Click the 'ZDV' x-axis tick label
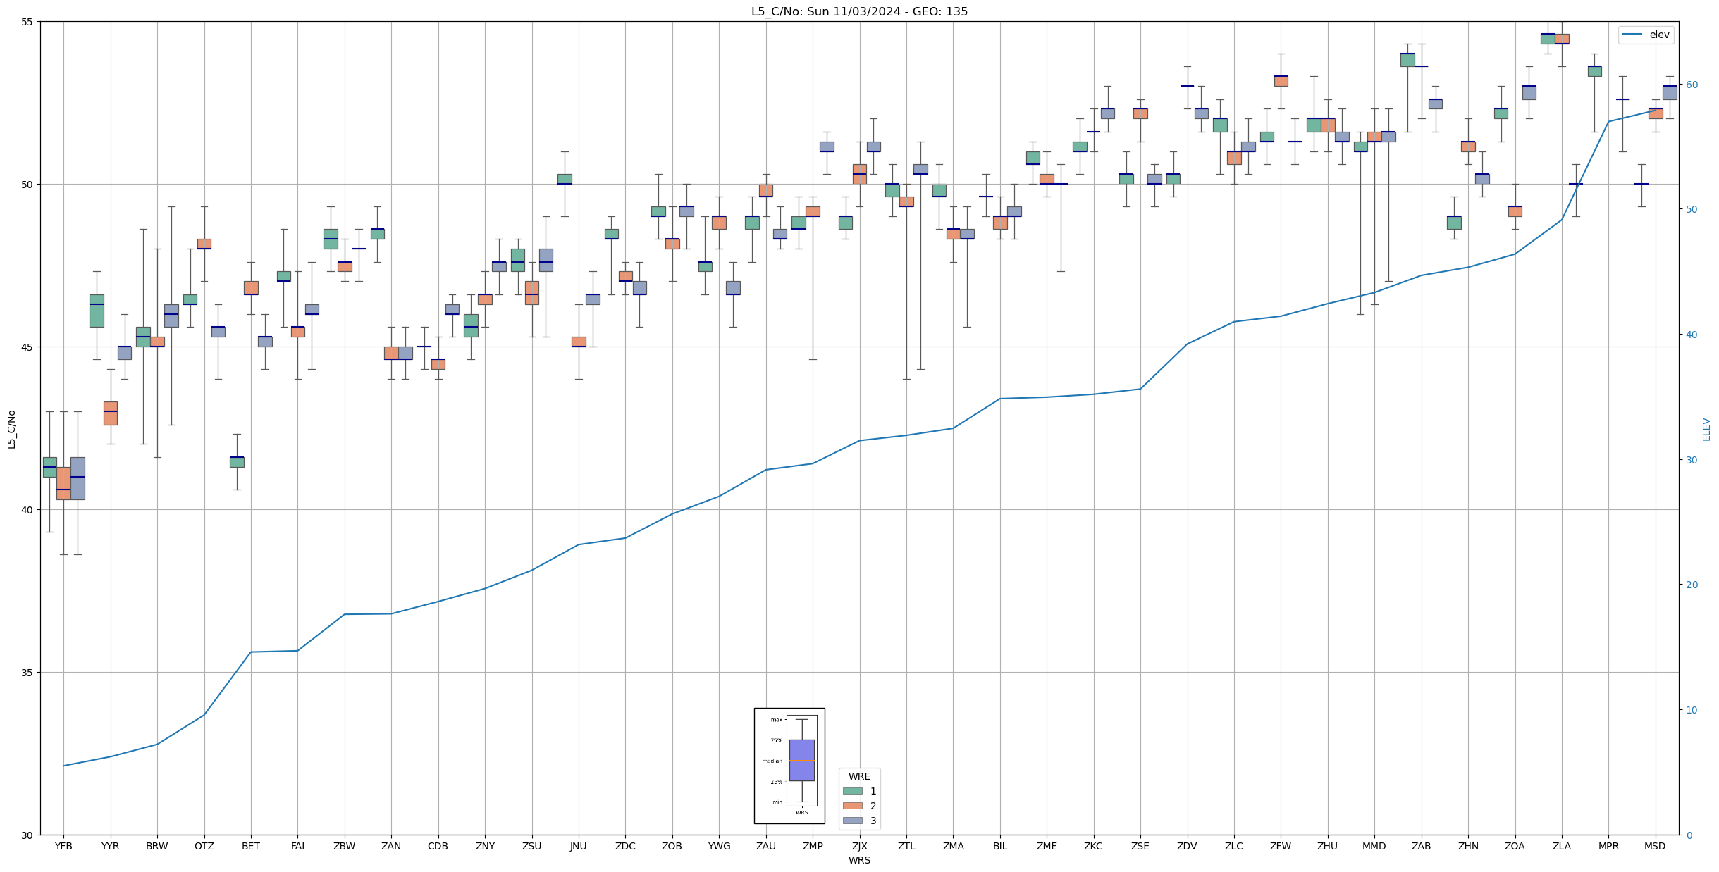 1188,846
